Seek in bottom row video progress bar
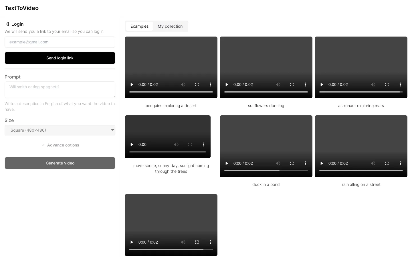This screenshot has width=412, height=257. (171, 250)
